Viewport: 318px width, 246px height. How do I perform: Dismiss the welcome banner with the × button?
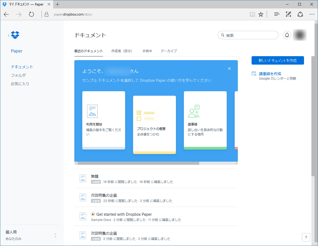[229, 69]
